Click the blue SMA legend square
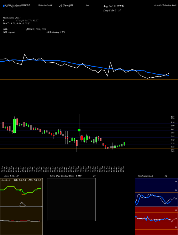The image size is (178, 235). 4,6
